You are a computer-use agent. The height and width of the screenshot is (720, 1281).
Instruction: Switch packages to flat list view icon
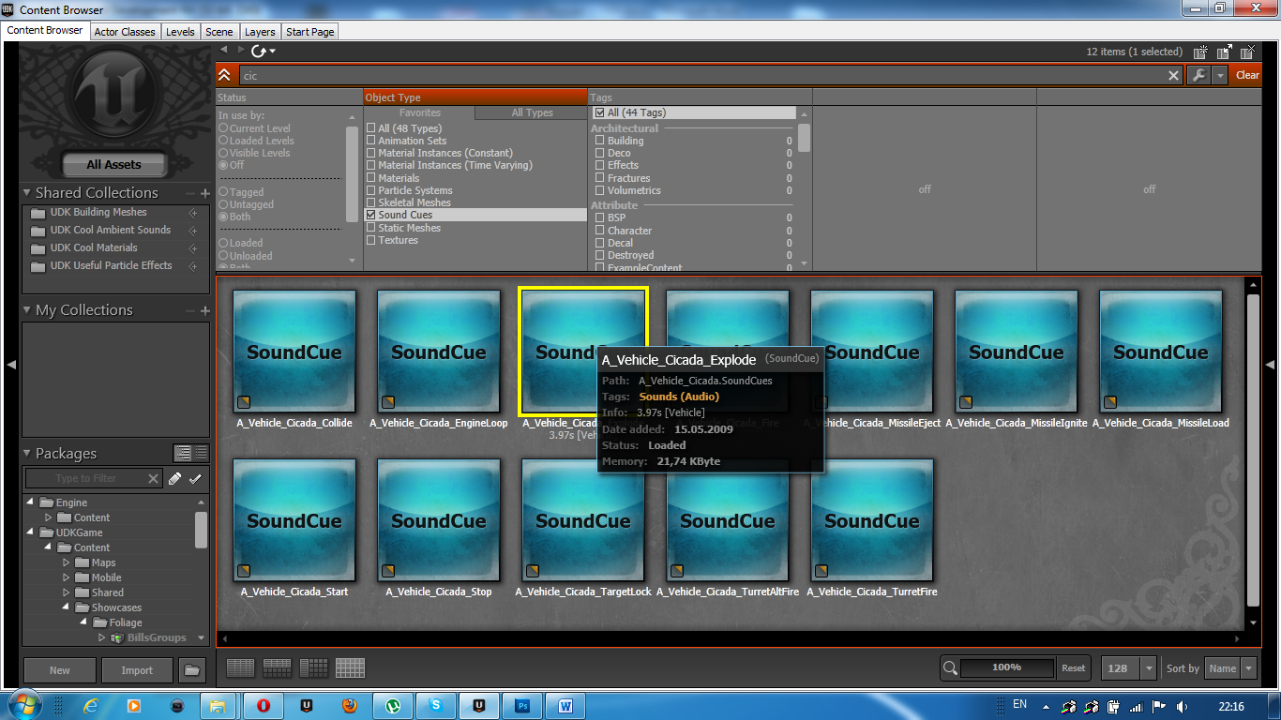[x=202, y=454]
